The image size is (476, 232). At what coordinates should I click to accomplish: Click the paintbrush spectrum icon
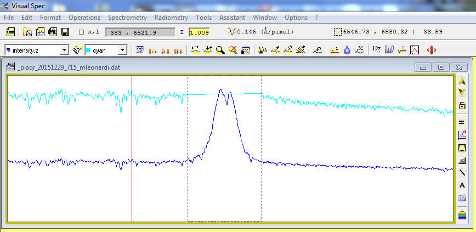(x=301, y=50)
